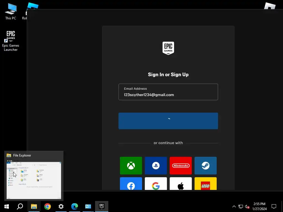Show hidden system tray icons
Screen dimensions: 283x212
pos(234,206)
